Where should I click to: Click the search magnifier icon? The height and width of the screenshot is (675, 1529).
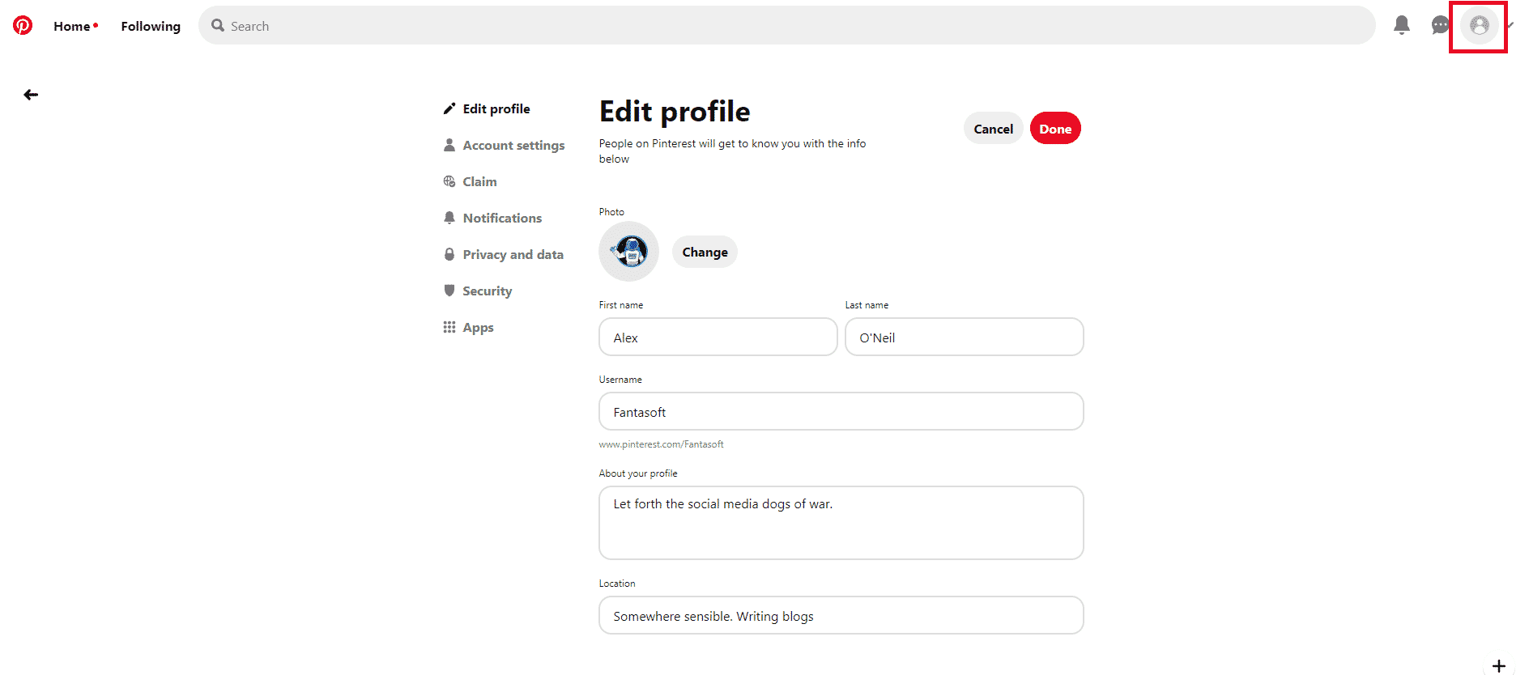218,25
